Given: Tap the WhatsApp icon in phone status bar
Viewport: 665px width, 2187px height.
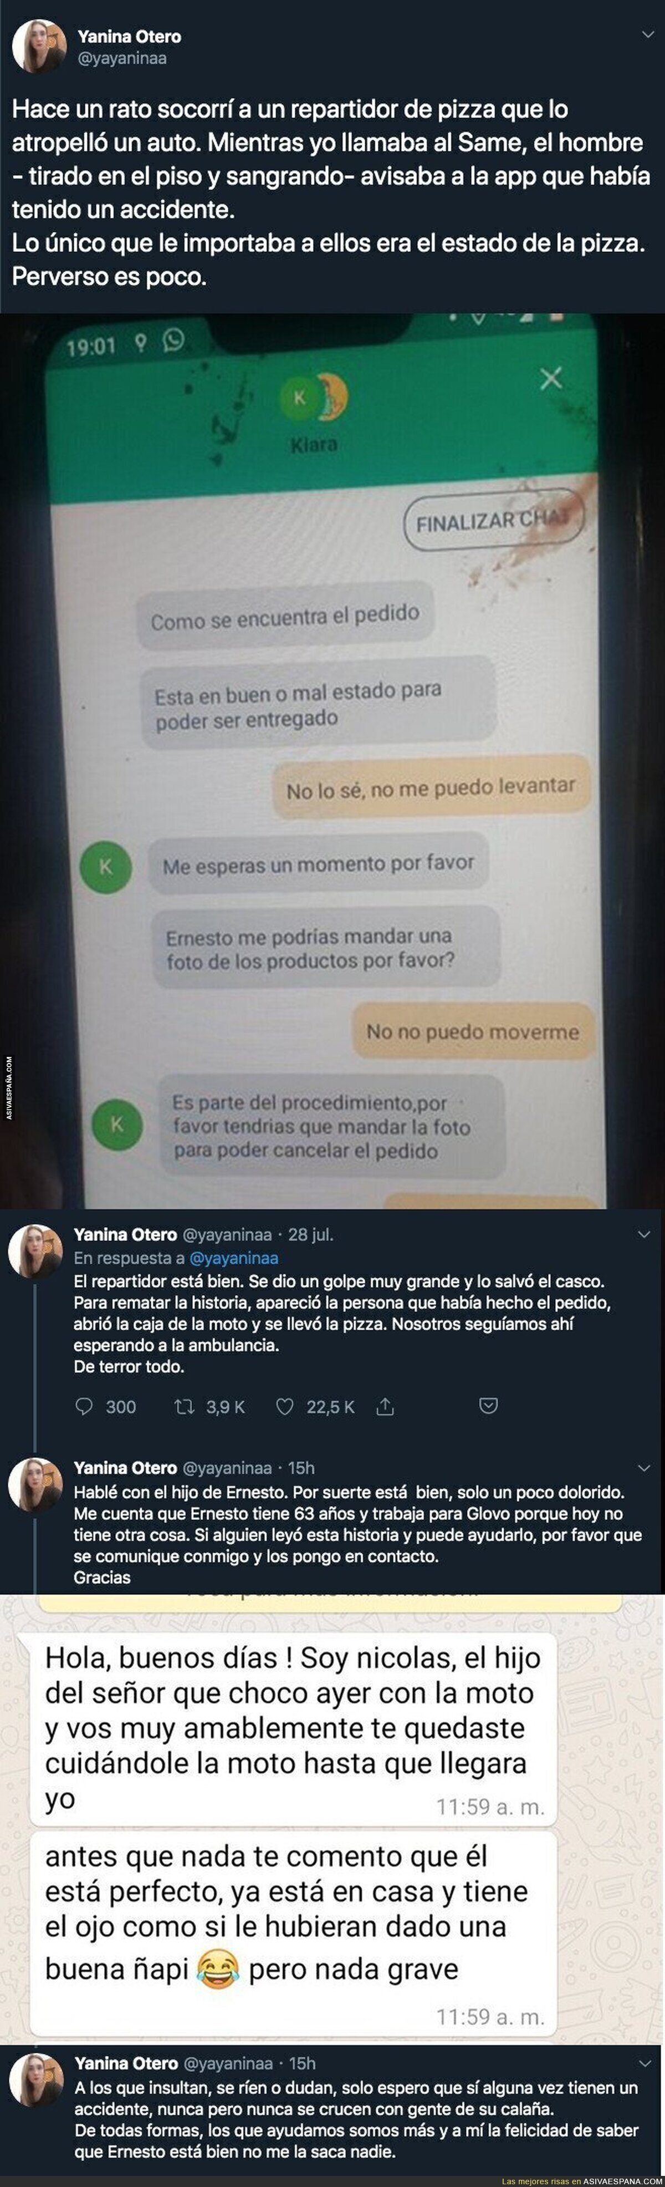Looking at the screenshot, I should pos(173,341).
